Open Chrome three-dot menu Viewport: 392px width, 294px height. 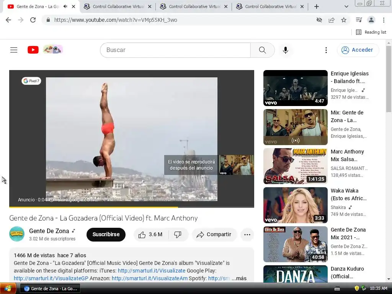pyautogui.click(x=384, y=20)
